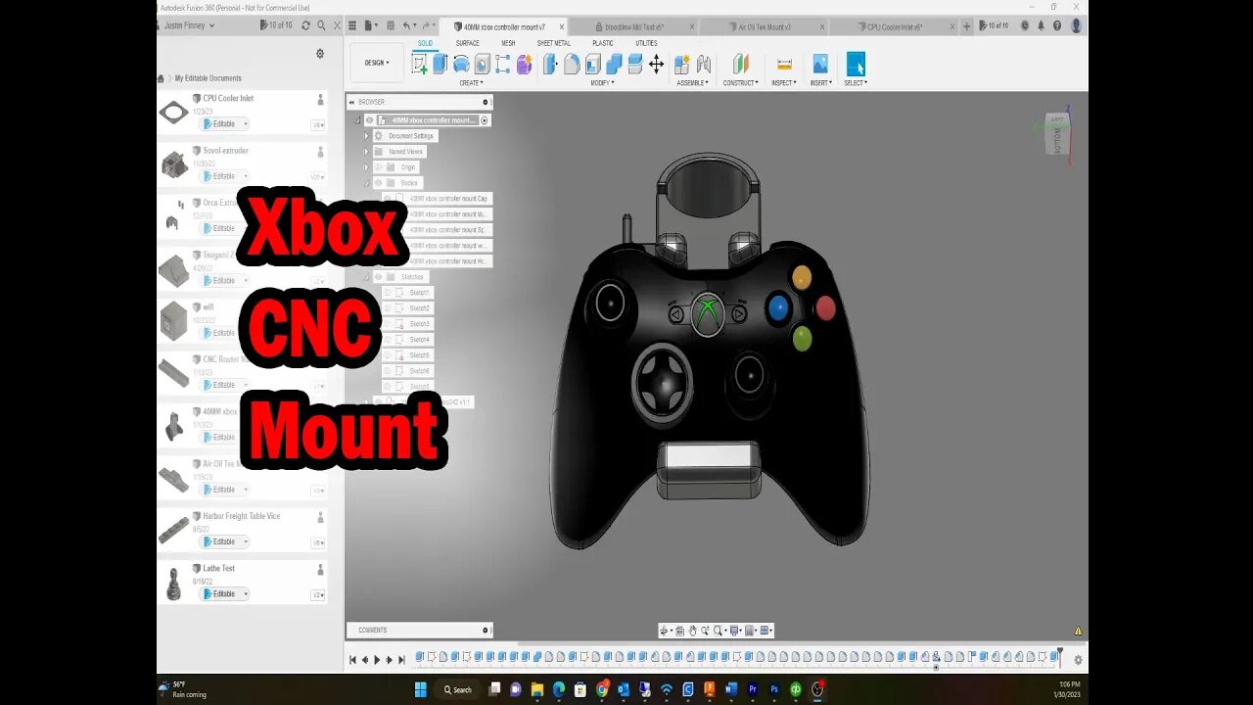
Task: Open the DESIGN workspace dropdown
Action: click(x=377, y=63)
